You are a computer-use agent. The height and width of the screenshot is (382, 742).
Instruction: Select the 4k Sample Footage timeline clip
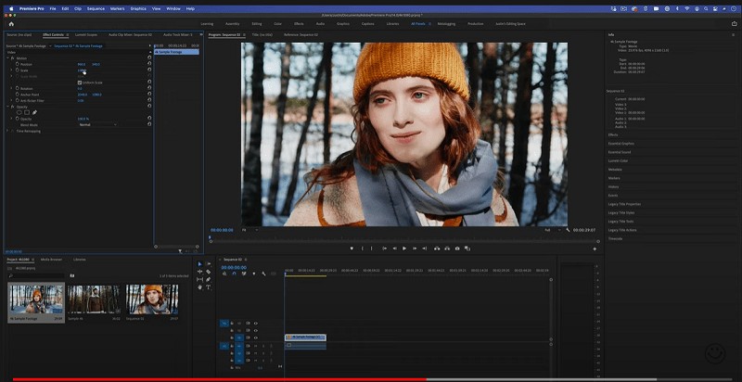pos(305,337)
